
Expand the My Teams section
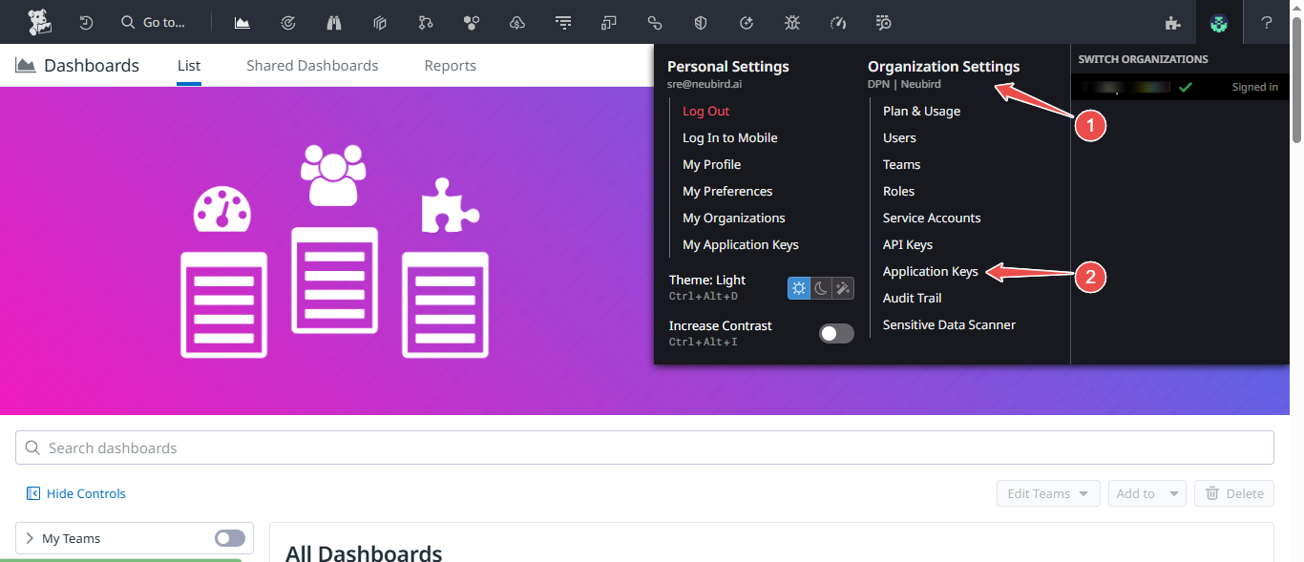[29, 538]
